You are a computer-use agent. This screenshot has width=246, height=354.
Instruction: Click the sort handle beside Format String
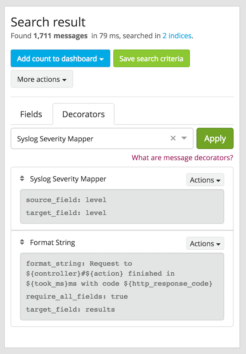click(22, 242)
